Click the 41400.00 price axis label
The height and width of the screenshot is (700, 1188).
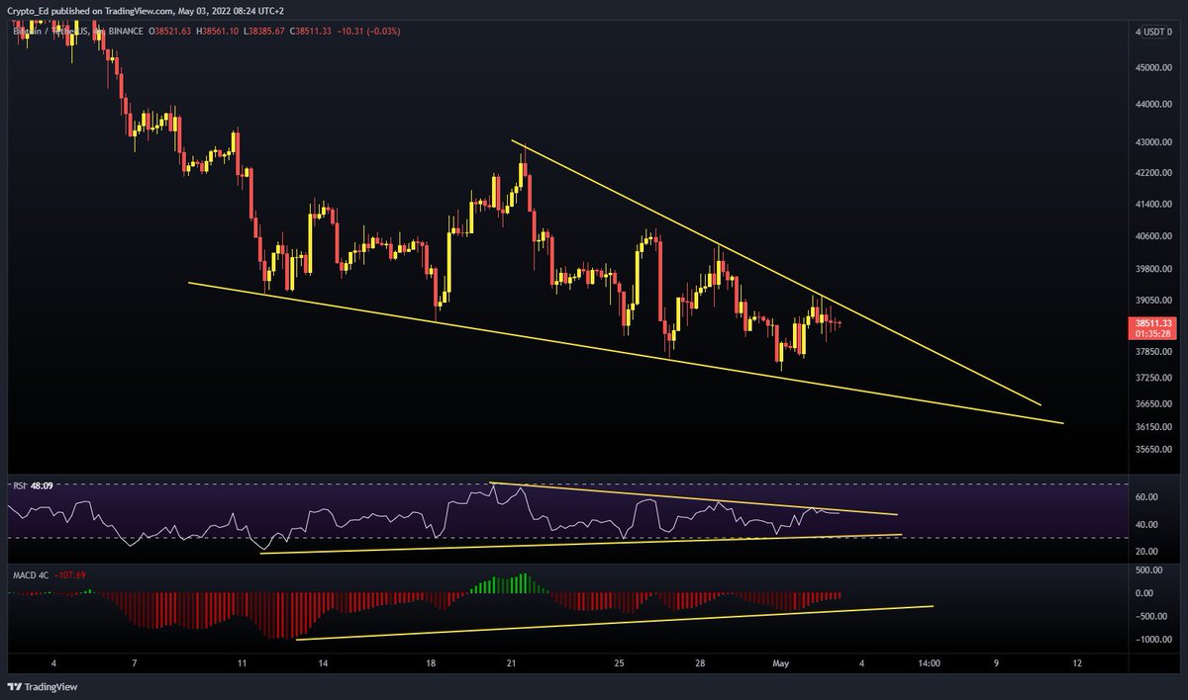(x=1154, y=205)
